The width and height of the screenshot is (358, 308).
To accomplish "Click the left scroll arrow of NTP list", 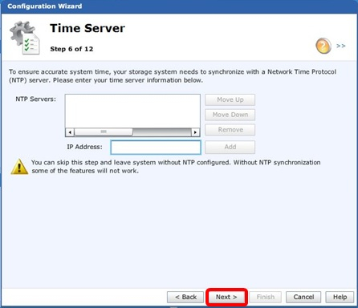I will pos(70,132).
